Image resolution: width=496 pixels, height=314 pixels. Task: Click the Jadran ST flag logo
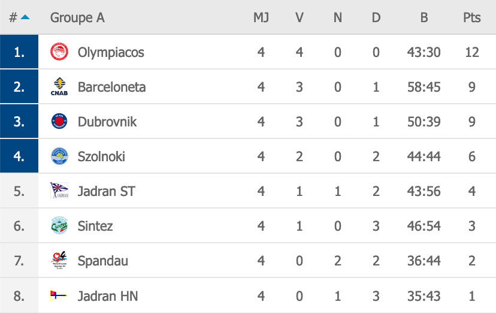(59, 191)
